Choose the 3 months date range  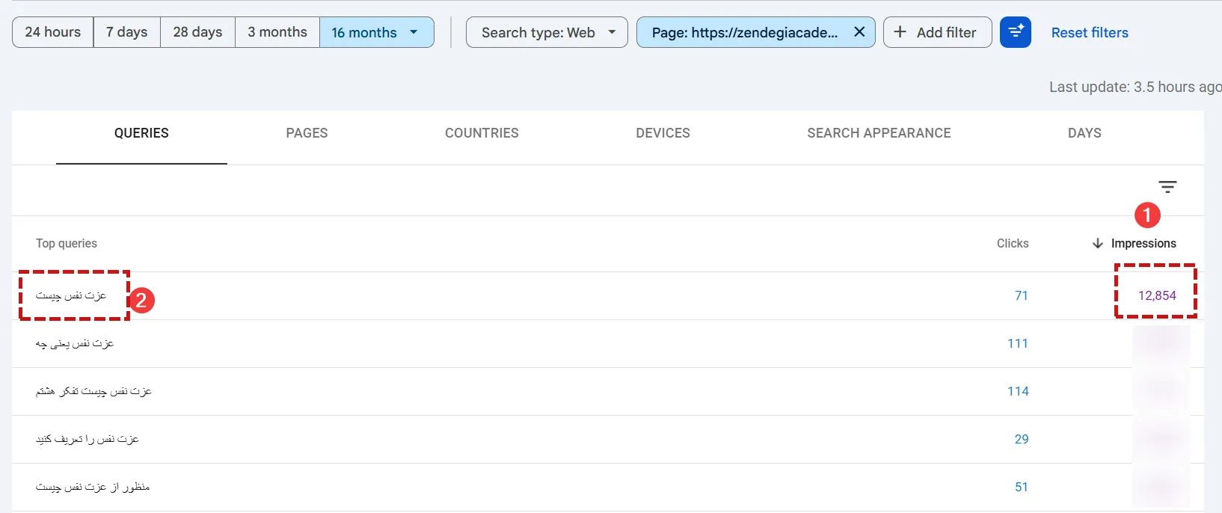277,32
